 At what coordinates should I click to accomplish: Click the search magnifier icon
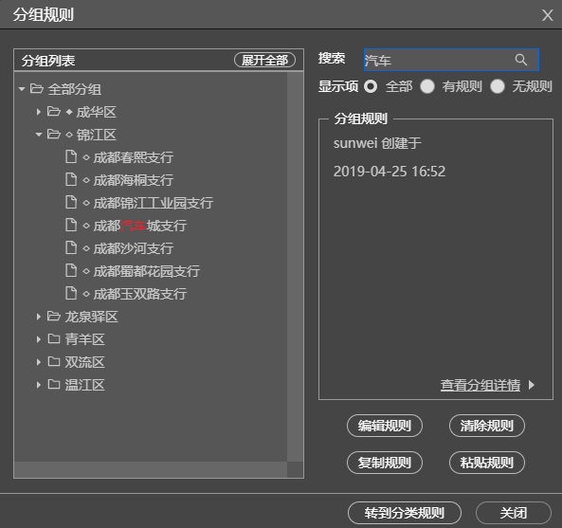[x=521, y=60]
